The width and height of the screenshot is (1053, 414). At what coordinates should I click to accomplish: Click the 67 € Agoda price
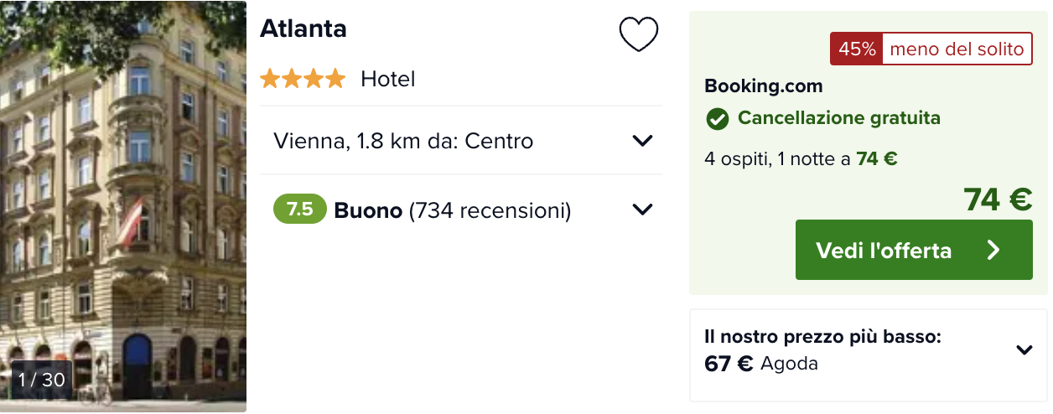click(761, 364)
